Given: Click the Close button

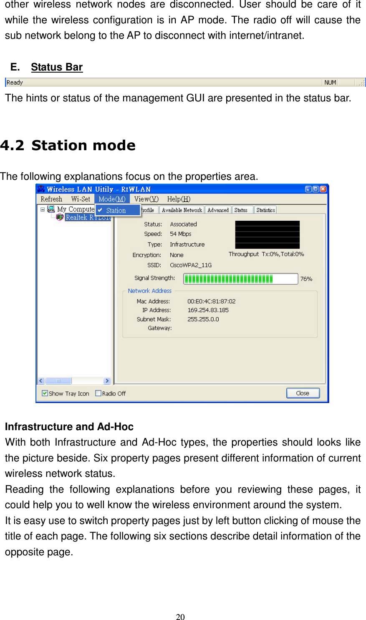Looking at the screenshot, I should click(303, 393).
